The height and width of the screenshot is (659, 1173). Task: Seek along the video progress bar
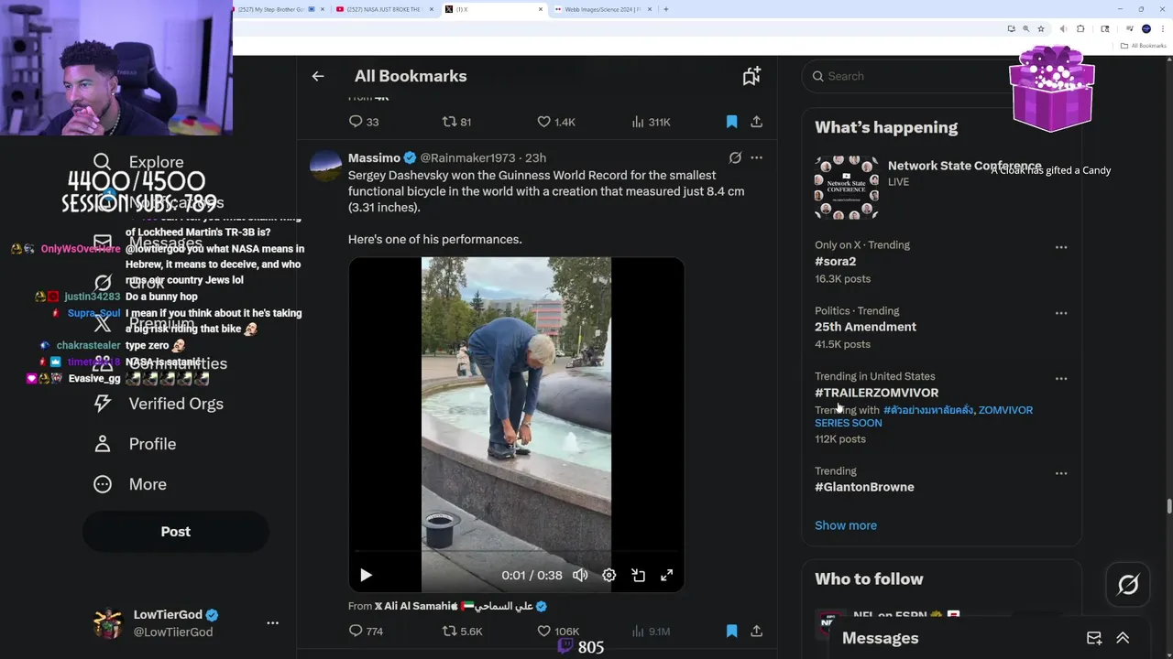[516, 552]
